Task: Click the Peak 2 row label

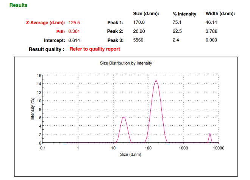Action: [116, 31]
